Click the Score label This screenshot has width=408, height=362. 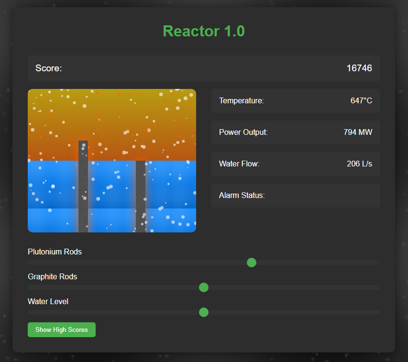click(x=49, y=68)
